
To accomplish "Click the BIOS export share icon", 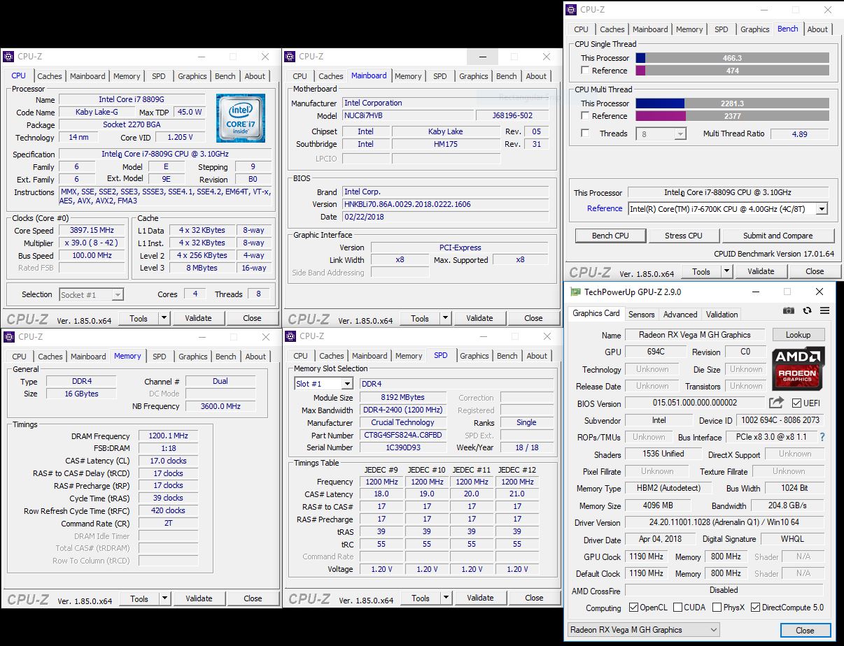I will (776, 403).
